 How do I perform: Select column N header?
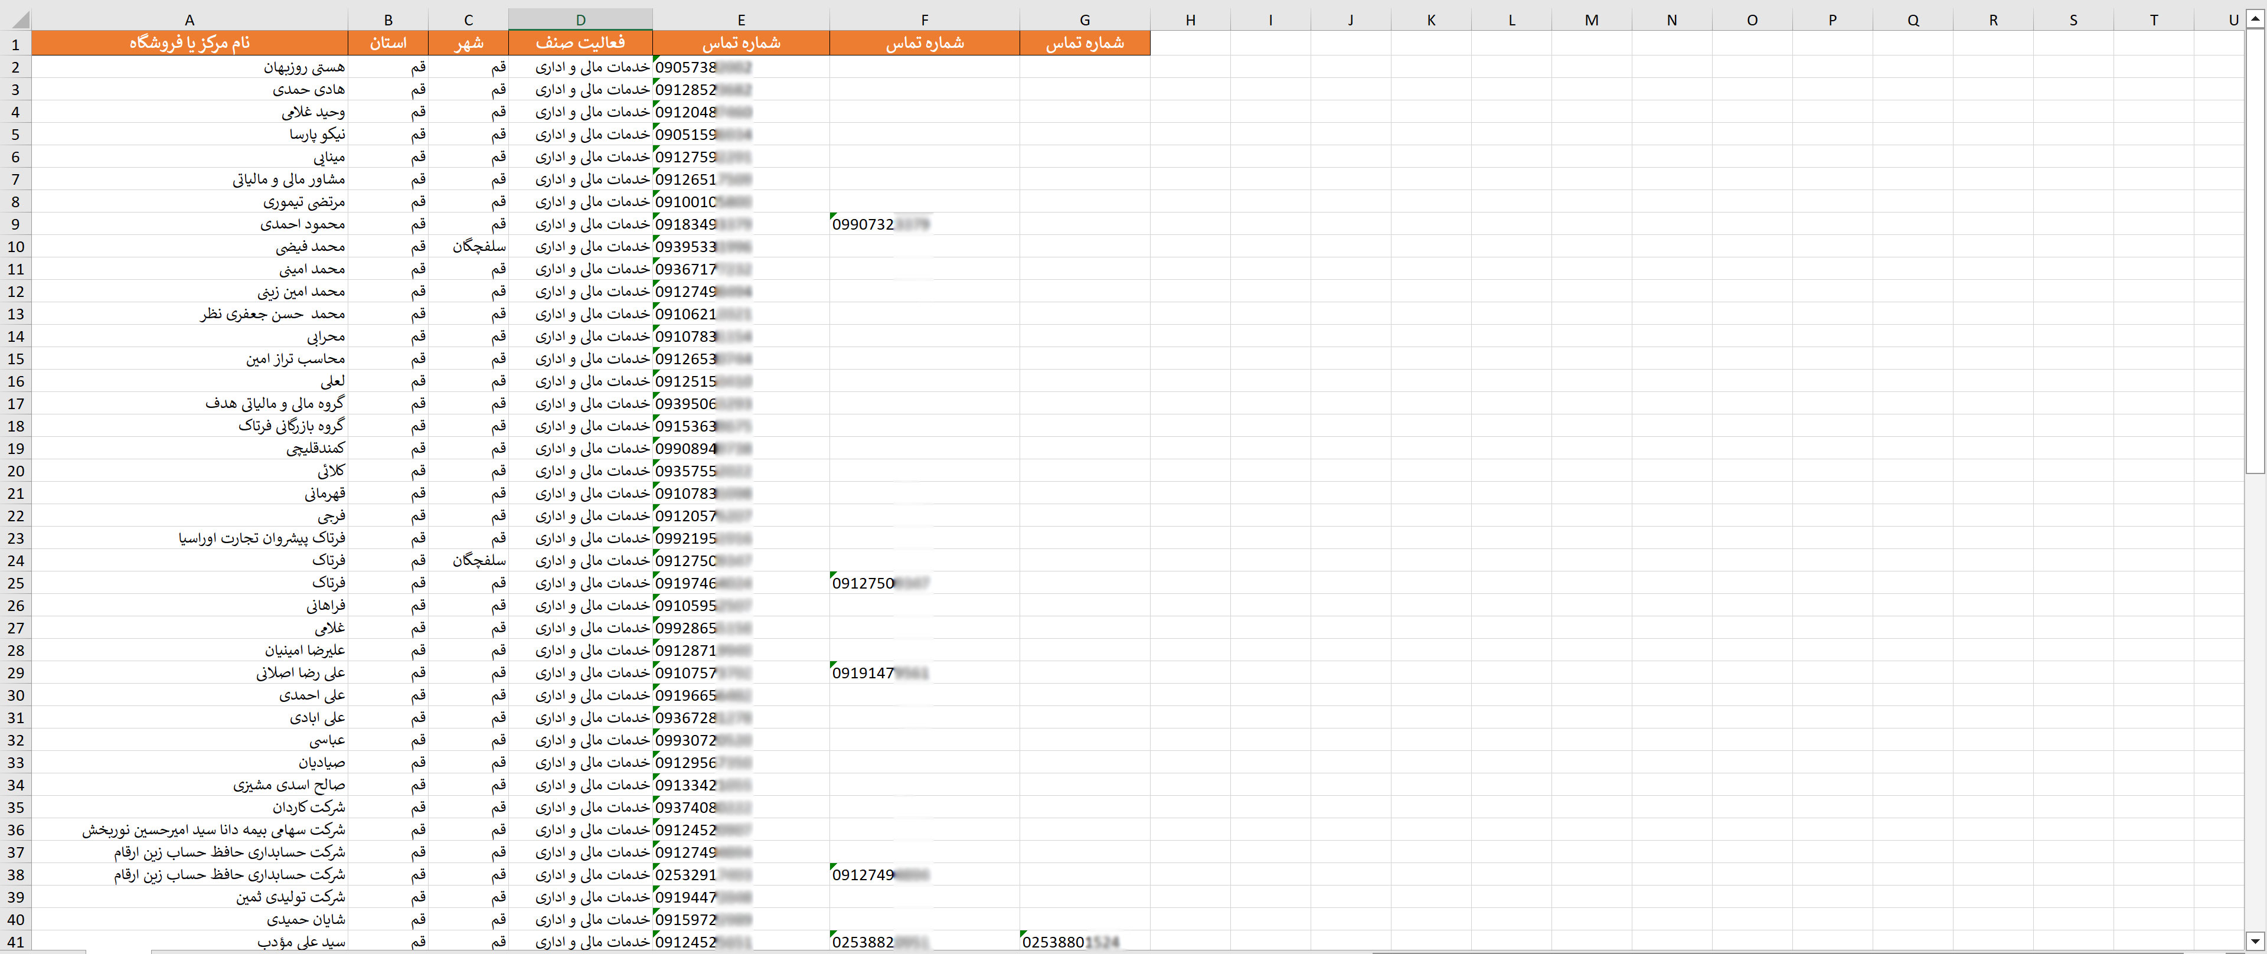1672,19
